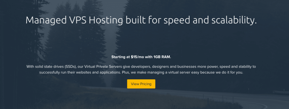
Task: Click the line starting "successfully run their websites"
Action: click(x=141, y=72)
